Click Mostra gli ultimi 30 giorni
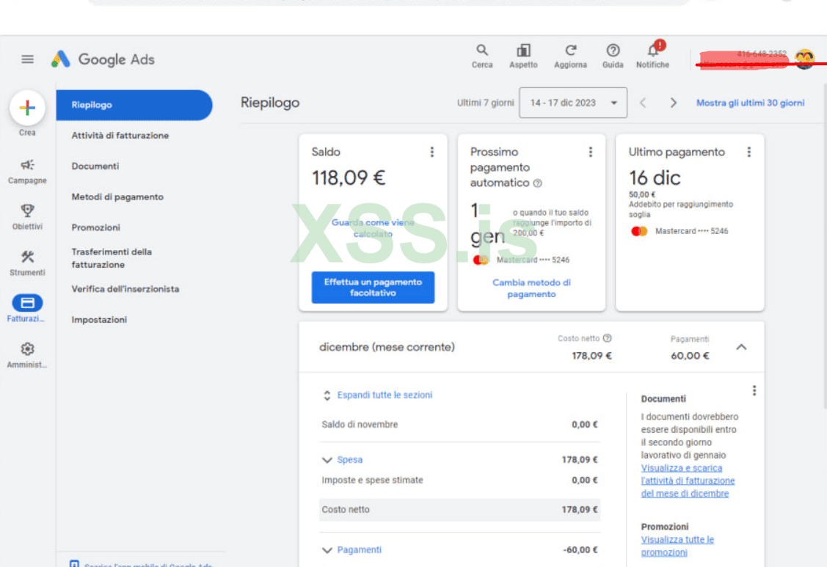This screenshot has width=827, height=567. coord(750,103)
